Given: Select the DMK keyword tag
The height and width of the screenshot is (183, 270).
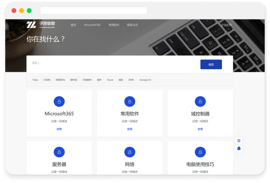Looking at the screenshot, I should [x=131, y=80].
